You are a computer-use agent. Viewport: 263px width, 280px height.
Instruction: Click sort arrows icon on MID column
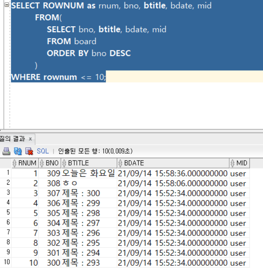232,163
